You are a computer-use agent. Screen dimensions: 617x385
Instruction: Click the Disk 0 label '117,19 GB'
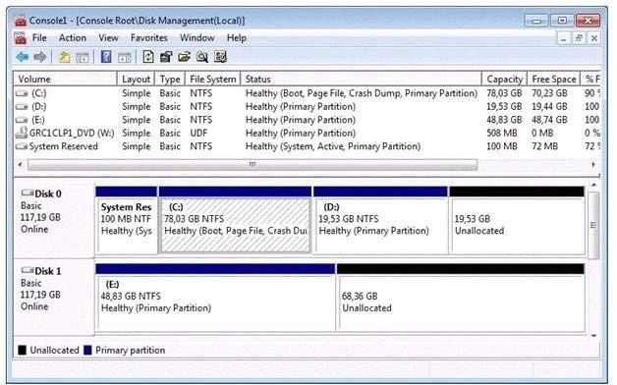click(x=40, y=217)
